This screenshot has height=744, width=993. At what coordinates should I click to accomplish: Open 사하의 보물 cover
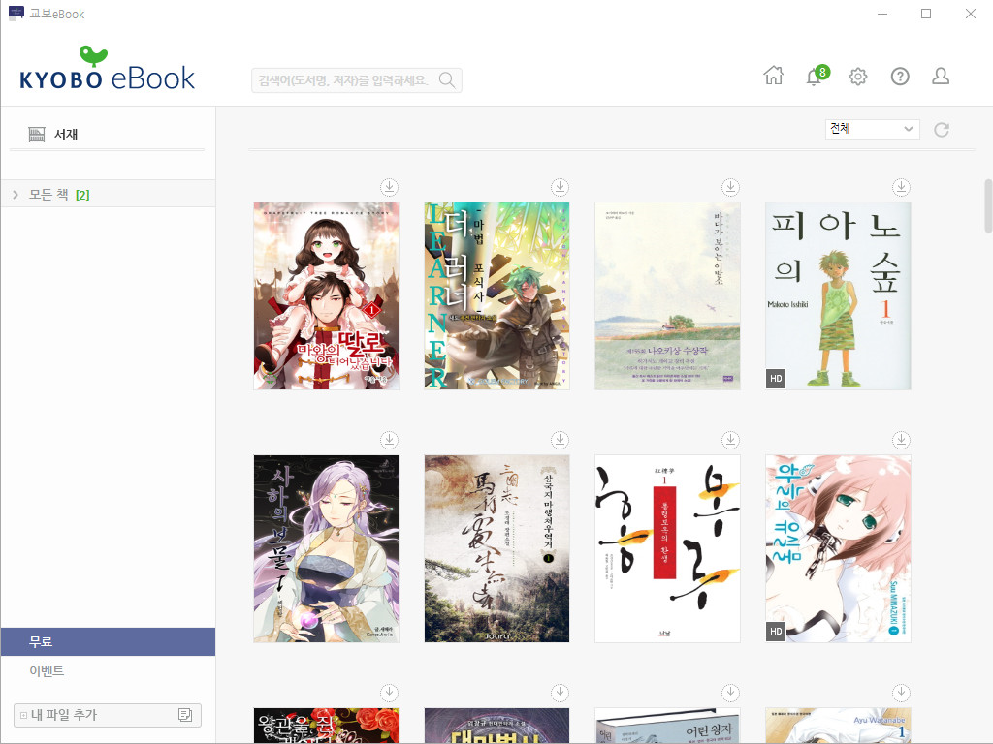(x=326, y=548)
